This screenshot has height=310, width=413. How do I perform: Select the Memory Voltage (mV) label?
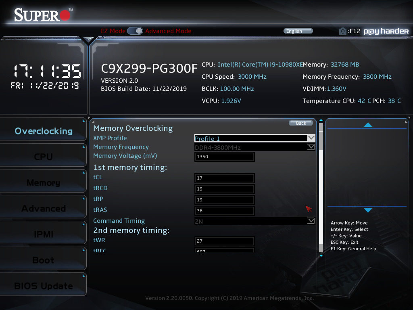[x=125, y=156]
